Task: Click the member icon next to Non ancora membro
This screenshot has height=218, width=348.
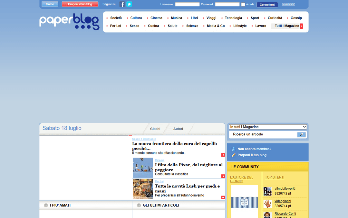Action: (234, 149)
